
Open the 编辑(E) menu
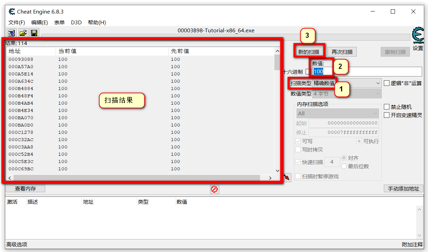[x=39, y=22]
